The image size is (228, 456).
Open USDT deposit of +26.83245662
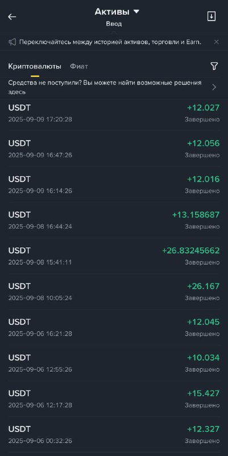pos(114,256)
